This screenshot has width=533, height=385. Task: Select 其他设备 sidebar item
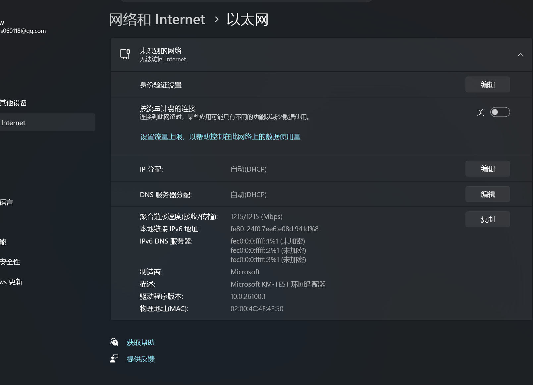pyautogui.click(x=14, y=103)
